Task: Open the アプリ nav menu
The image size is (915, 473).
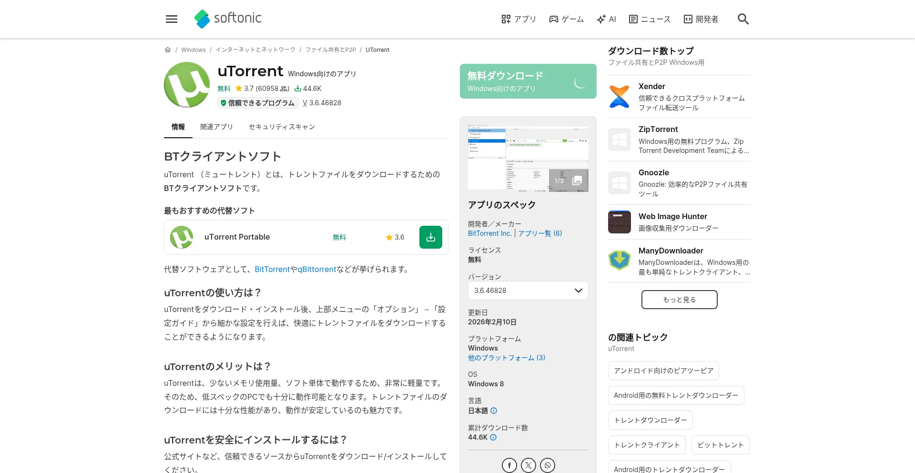Action: coord(518,19)
